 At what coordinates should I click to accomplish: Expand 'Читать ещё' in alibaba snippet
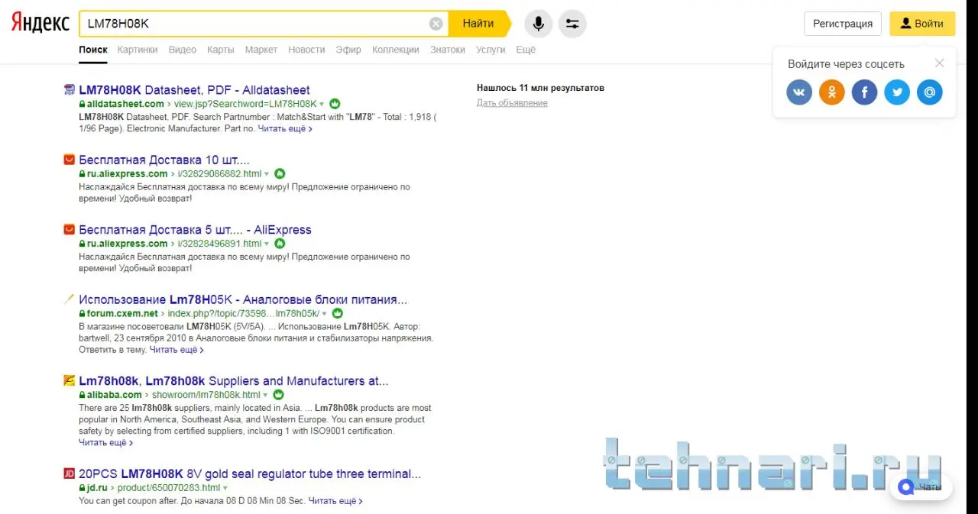coord(105,442)
